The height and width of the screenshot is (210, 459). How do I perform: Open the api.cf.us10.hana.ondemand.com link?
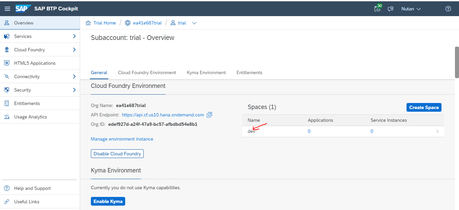pos(163,115)
